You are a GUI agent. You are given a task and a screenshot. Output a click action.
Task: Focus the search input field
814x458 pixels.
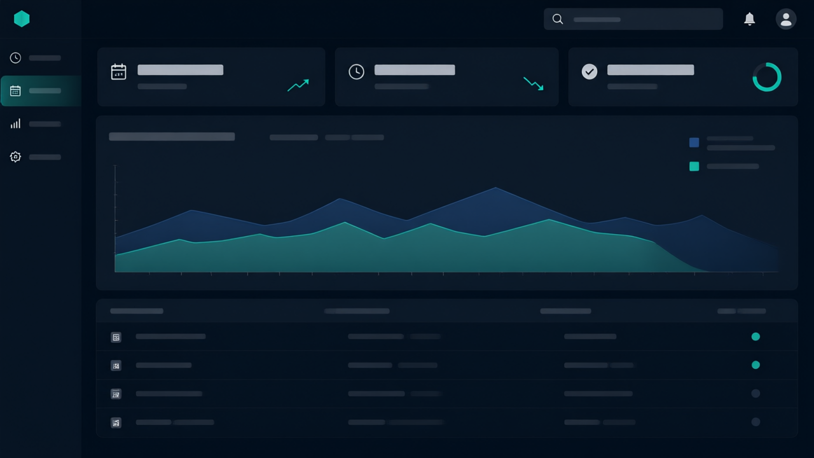633,19
